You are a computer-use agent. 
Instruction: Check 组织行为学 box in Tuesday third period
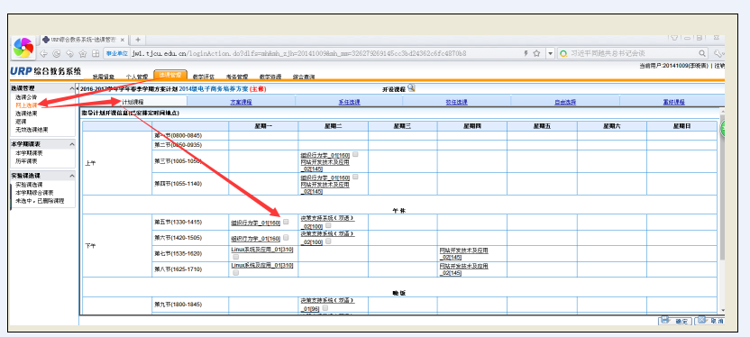pyautogui.click(x=355, y=154)
